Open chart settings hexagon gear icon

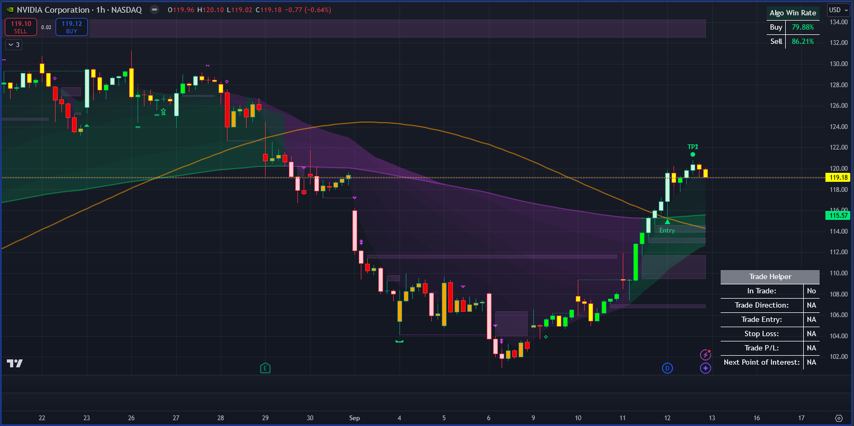(x=839, y=418)
